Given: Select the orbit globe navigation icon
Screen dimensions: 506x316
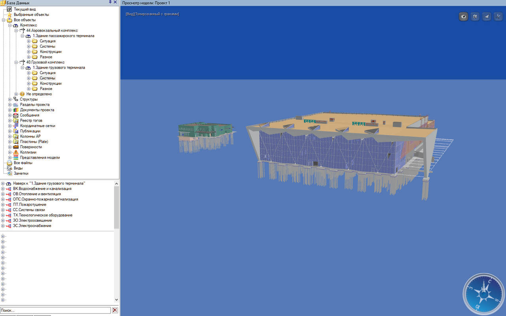Looking at the screenshot, I should pyautogui.click(x=475, y=17).
